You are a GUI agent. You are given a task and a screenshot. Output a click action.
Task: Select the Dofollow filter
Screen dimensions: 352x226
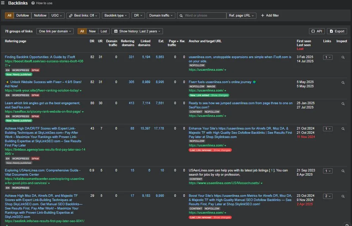[23, 15]
